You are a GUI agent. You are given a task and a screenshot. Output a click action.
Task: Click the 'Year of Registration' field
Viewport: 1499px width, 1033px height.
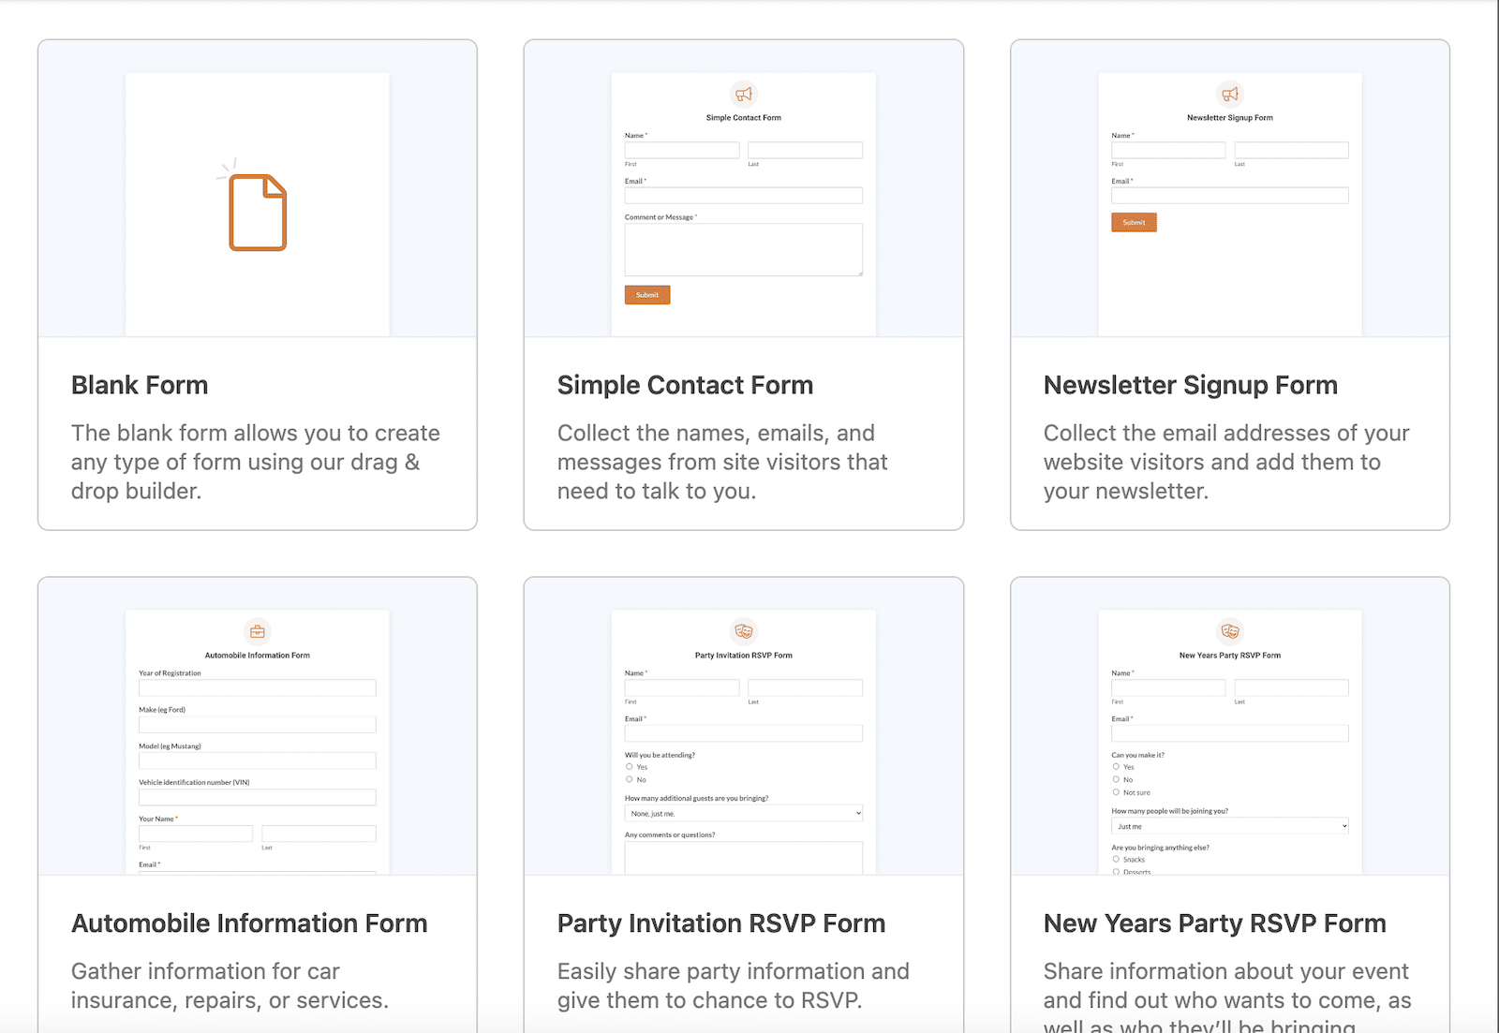pos(257,686)
